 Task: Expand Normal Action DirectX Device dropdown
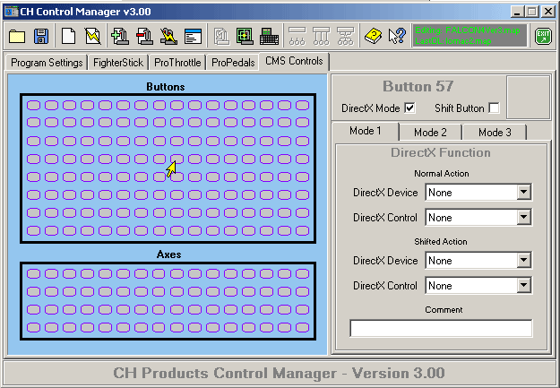coord(523,193)
